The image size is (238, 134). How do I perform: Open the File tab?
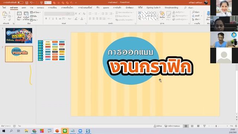[x=4, y=7]
